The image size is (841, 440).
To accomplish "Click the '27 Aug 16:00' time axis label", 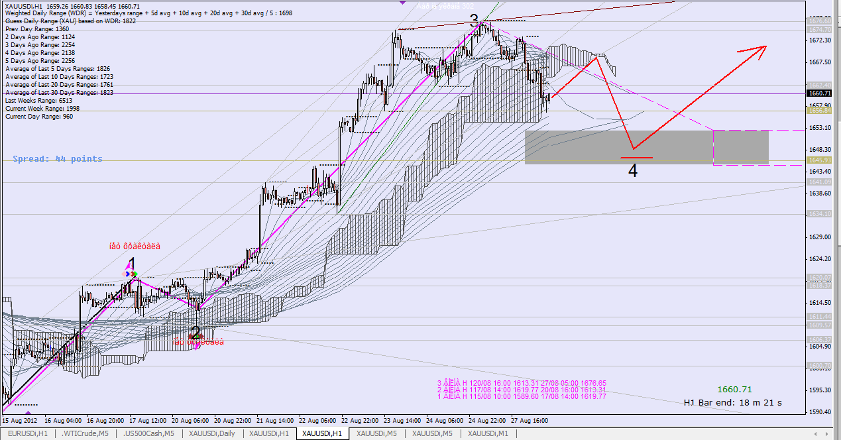I will click(530, 420).
